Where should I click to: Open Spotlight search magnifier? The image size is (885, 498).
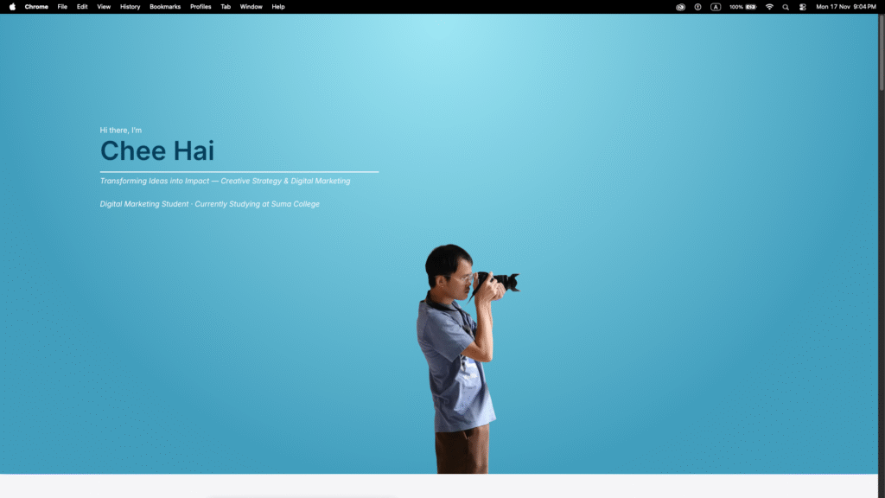(786, 6)
